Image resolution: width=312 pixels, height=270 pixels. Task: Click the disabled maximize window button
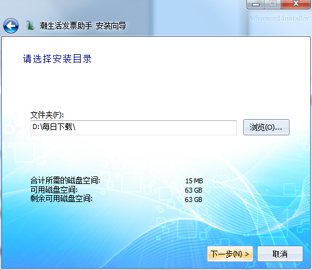273,4
